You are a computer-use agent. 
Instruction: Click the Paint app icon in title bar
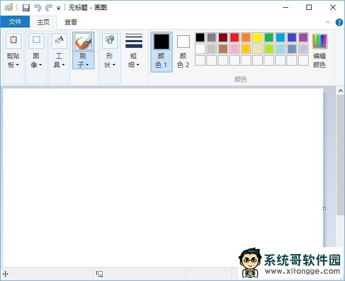8,8
